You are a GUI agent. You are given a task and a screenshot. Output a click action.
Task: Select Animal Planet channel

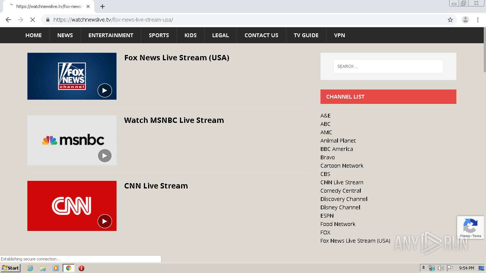click(338, 141)
